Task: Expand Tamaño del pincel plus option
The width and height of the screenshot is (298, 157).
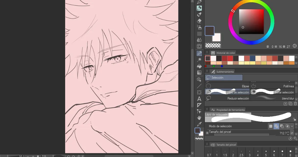Action: click(x=207, y=133)
